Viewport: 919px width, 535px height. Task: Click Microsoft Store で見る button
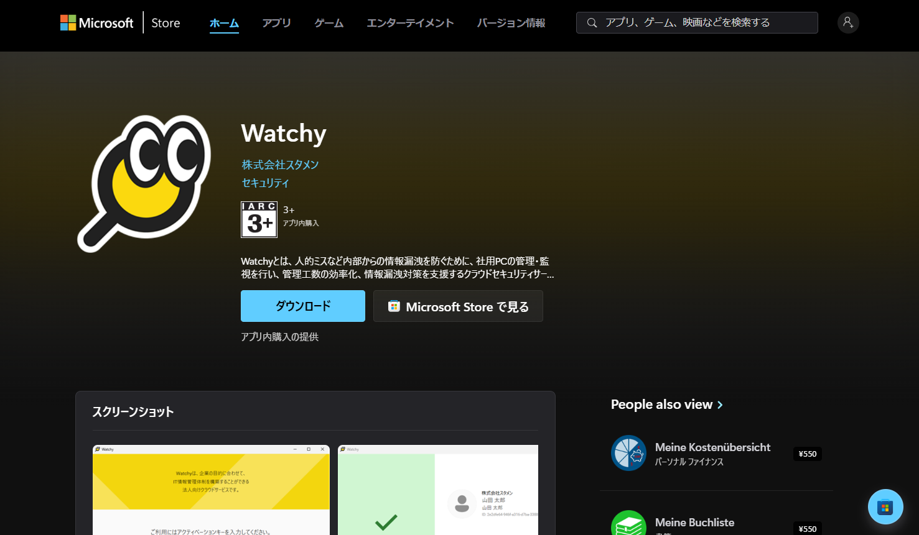coord(458,306)
